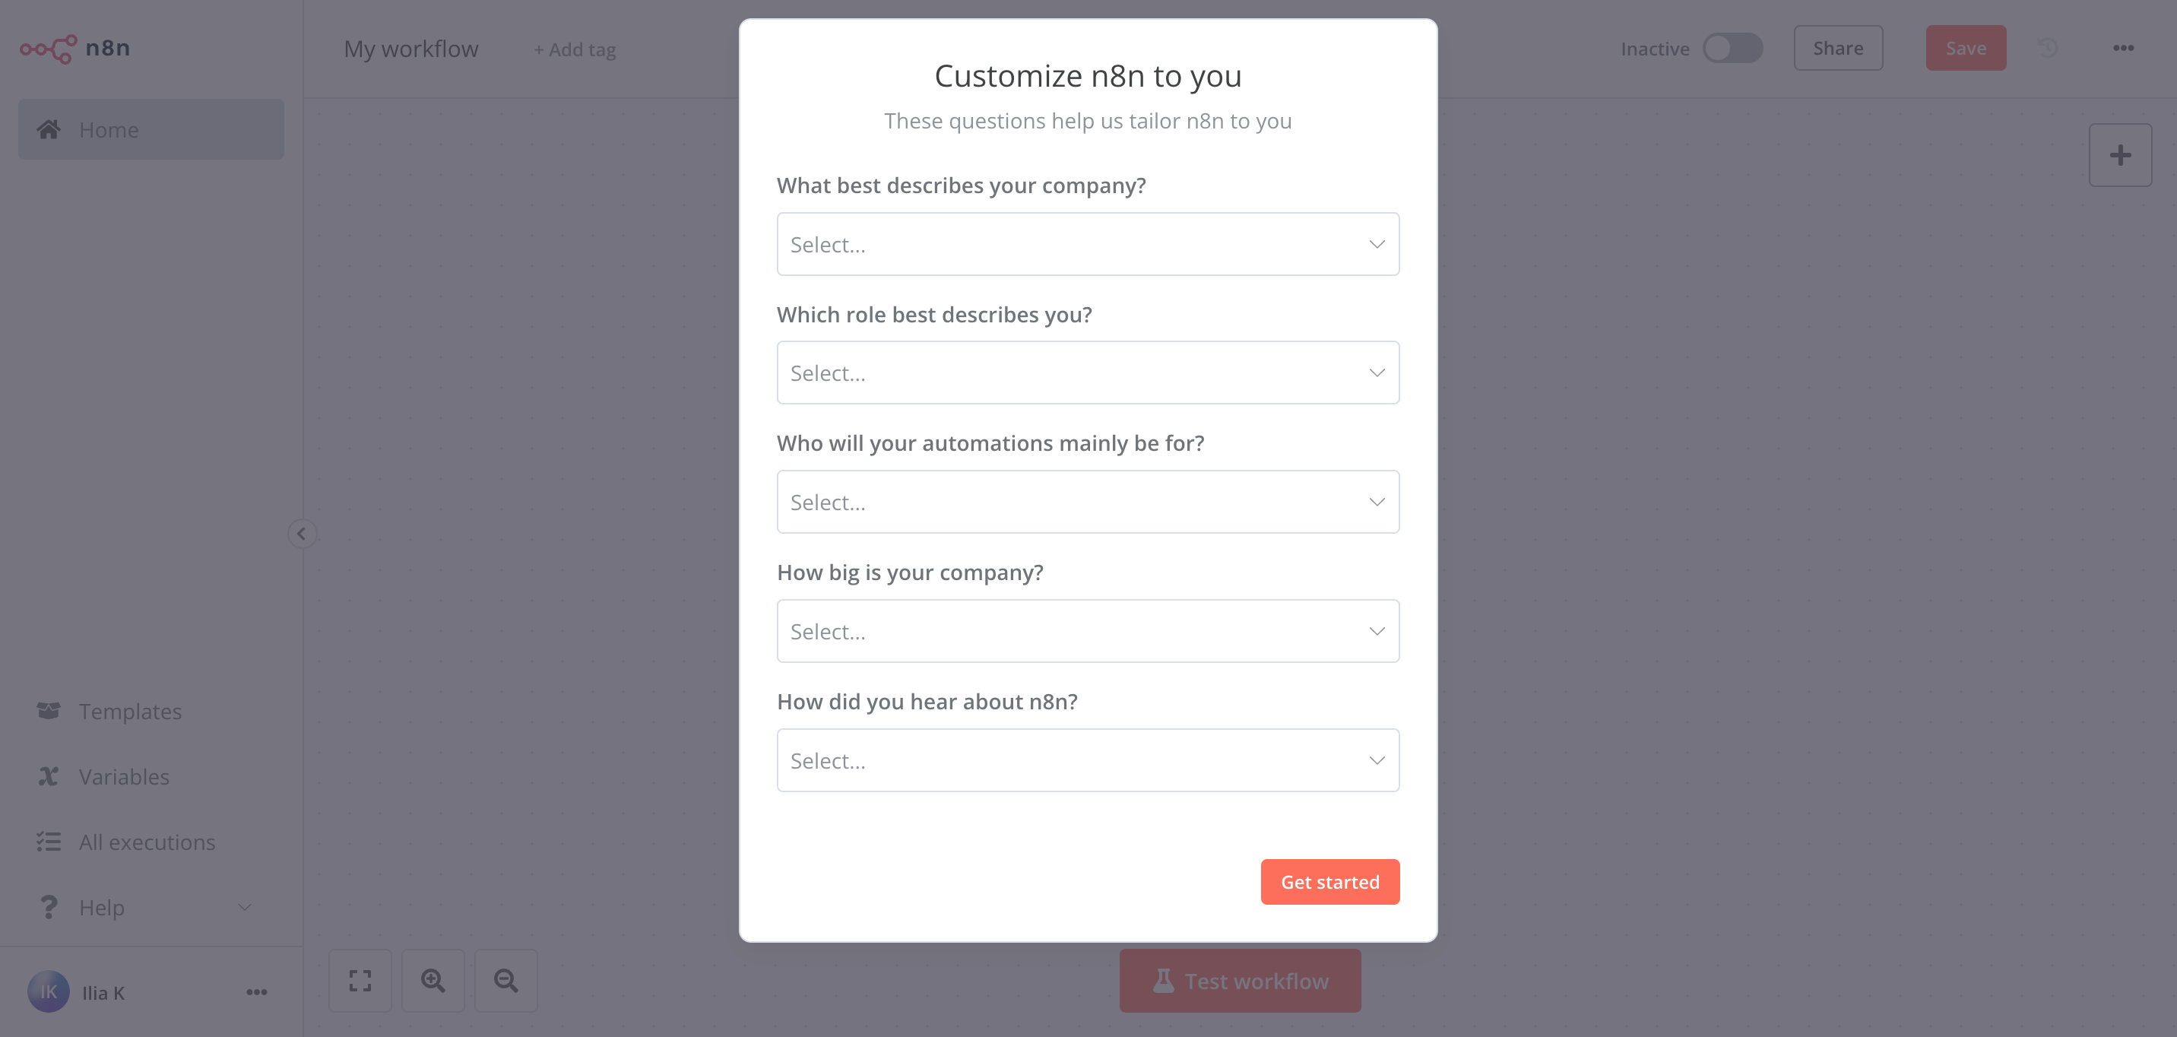
Task: Toggle the workflow Inactive switch
Action: pos(1732,48)
